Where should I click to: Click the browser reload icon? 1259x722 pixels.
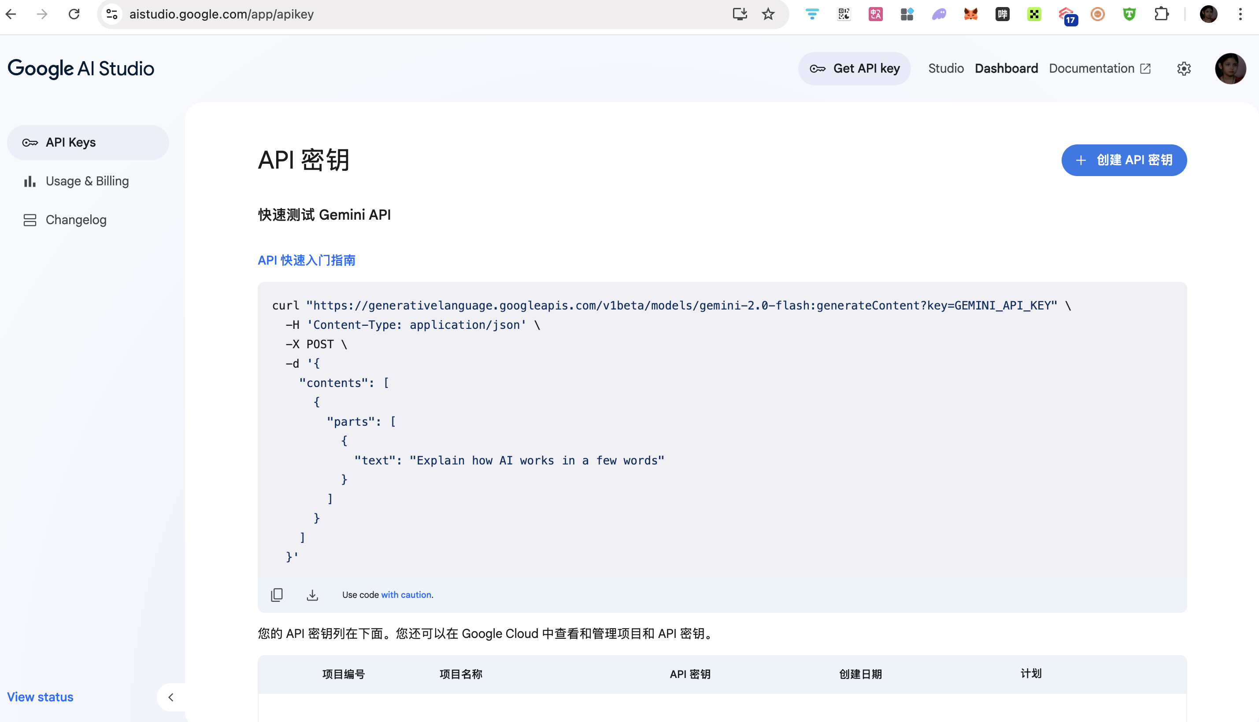(74, 14)
